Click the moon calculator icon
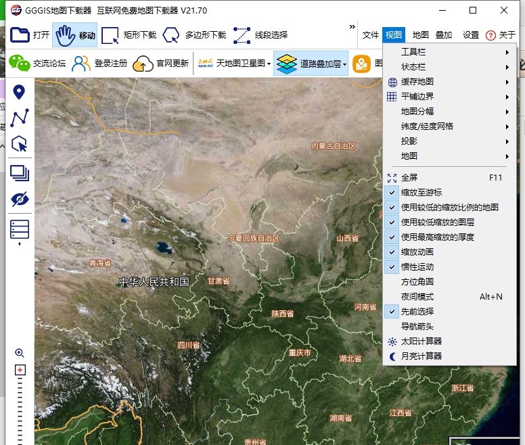Image resolution: width=525 pixels, height=445 pixels. point(392,356)
